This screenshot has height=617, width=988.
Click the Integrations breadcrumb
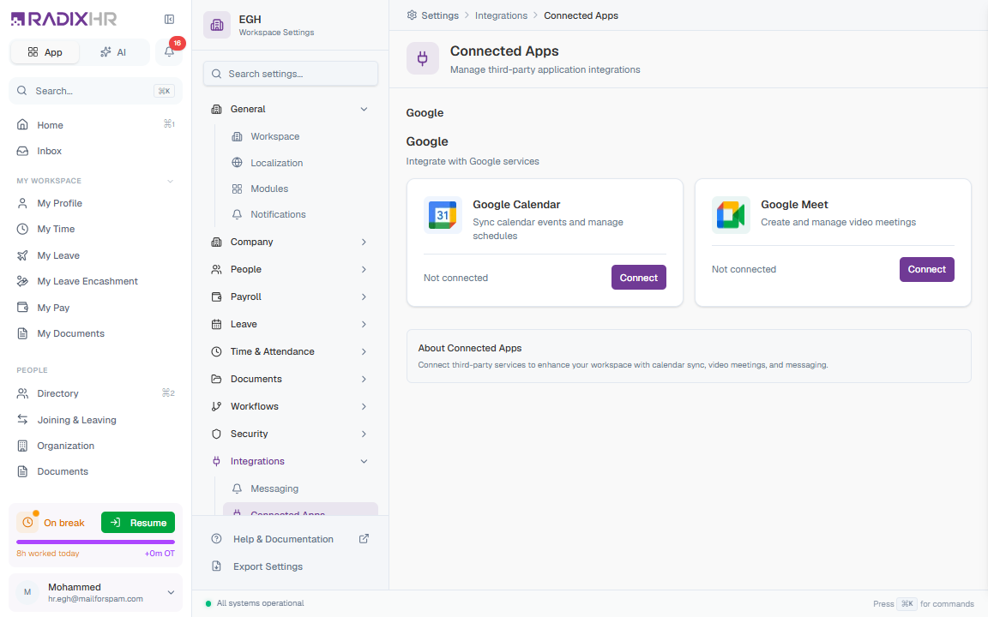[x=501, y=15]
